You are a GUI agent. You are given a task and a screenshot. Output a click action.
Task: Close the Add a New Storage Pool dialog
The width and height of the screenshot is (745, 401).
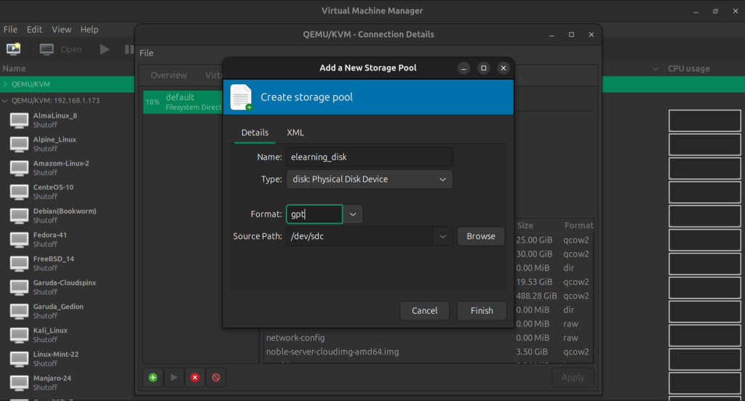[x=503, y=68]
